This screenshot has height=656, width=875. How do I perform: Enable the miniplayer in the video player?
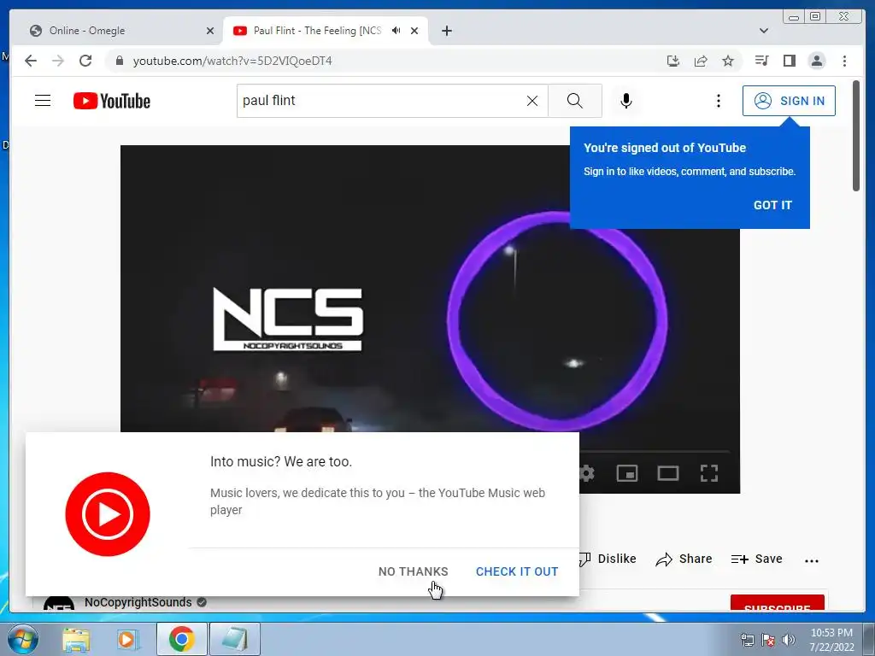pyautogui.click(x=627, y=473)
